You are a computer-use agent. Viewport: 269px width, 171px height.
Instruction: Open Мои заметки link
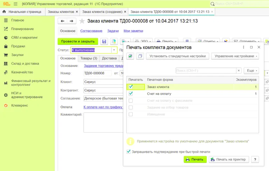point(133,31)
